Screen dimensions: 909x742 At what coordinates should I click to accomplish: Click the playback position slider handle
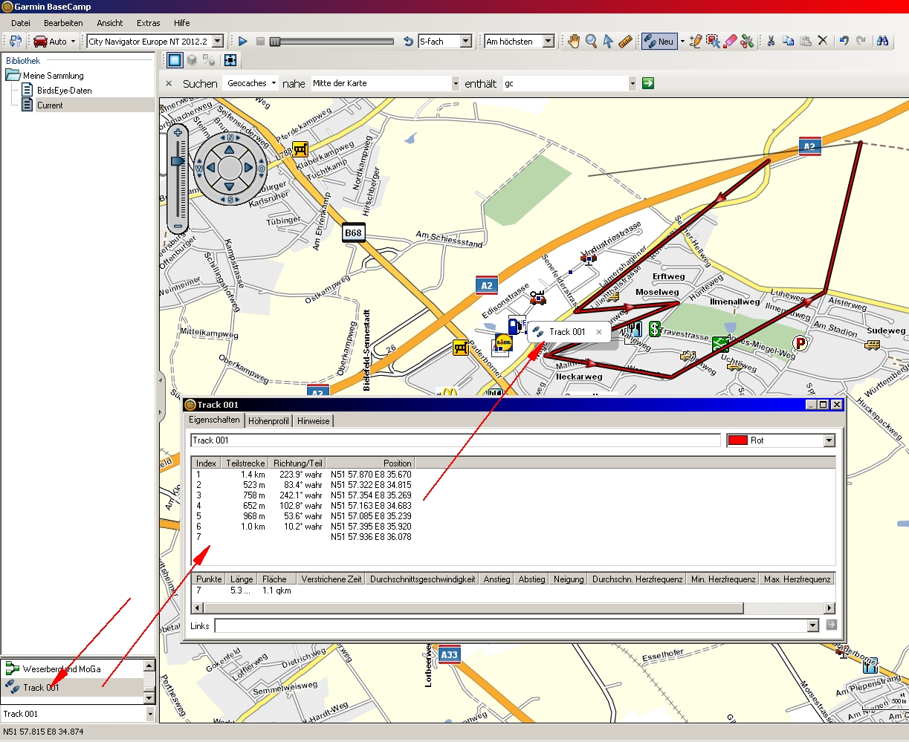(x=275, y=42)
